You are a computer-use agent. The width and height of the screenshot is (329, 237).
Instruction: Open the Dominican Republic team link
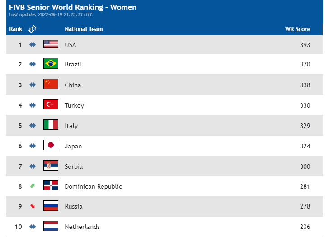(93, 186)
